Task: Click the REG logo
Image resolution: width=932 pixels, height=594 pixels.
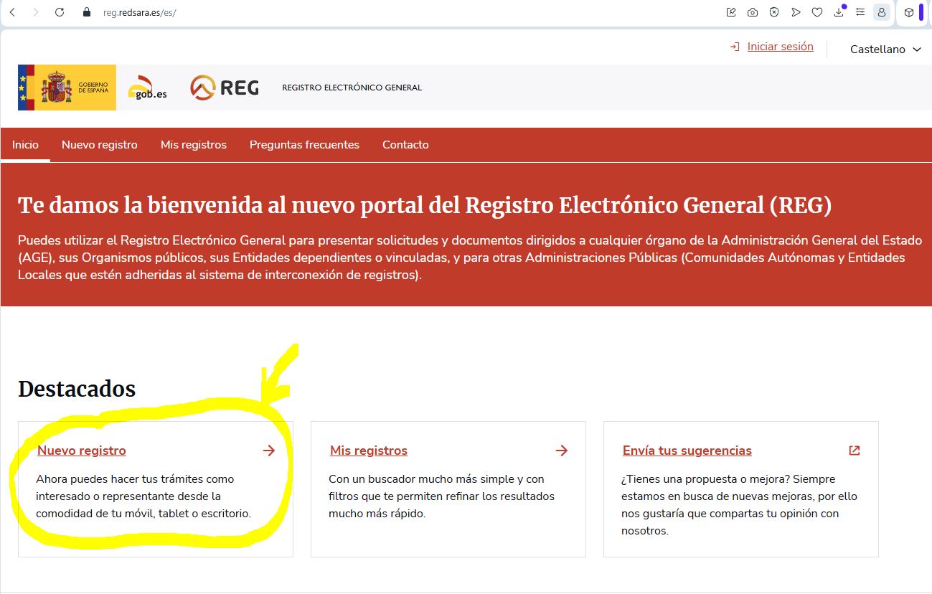Action: click(225, 88)
